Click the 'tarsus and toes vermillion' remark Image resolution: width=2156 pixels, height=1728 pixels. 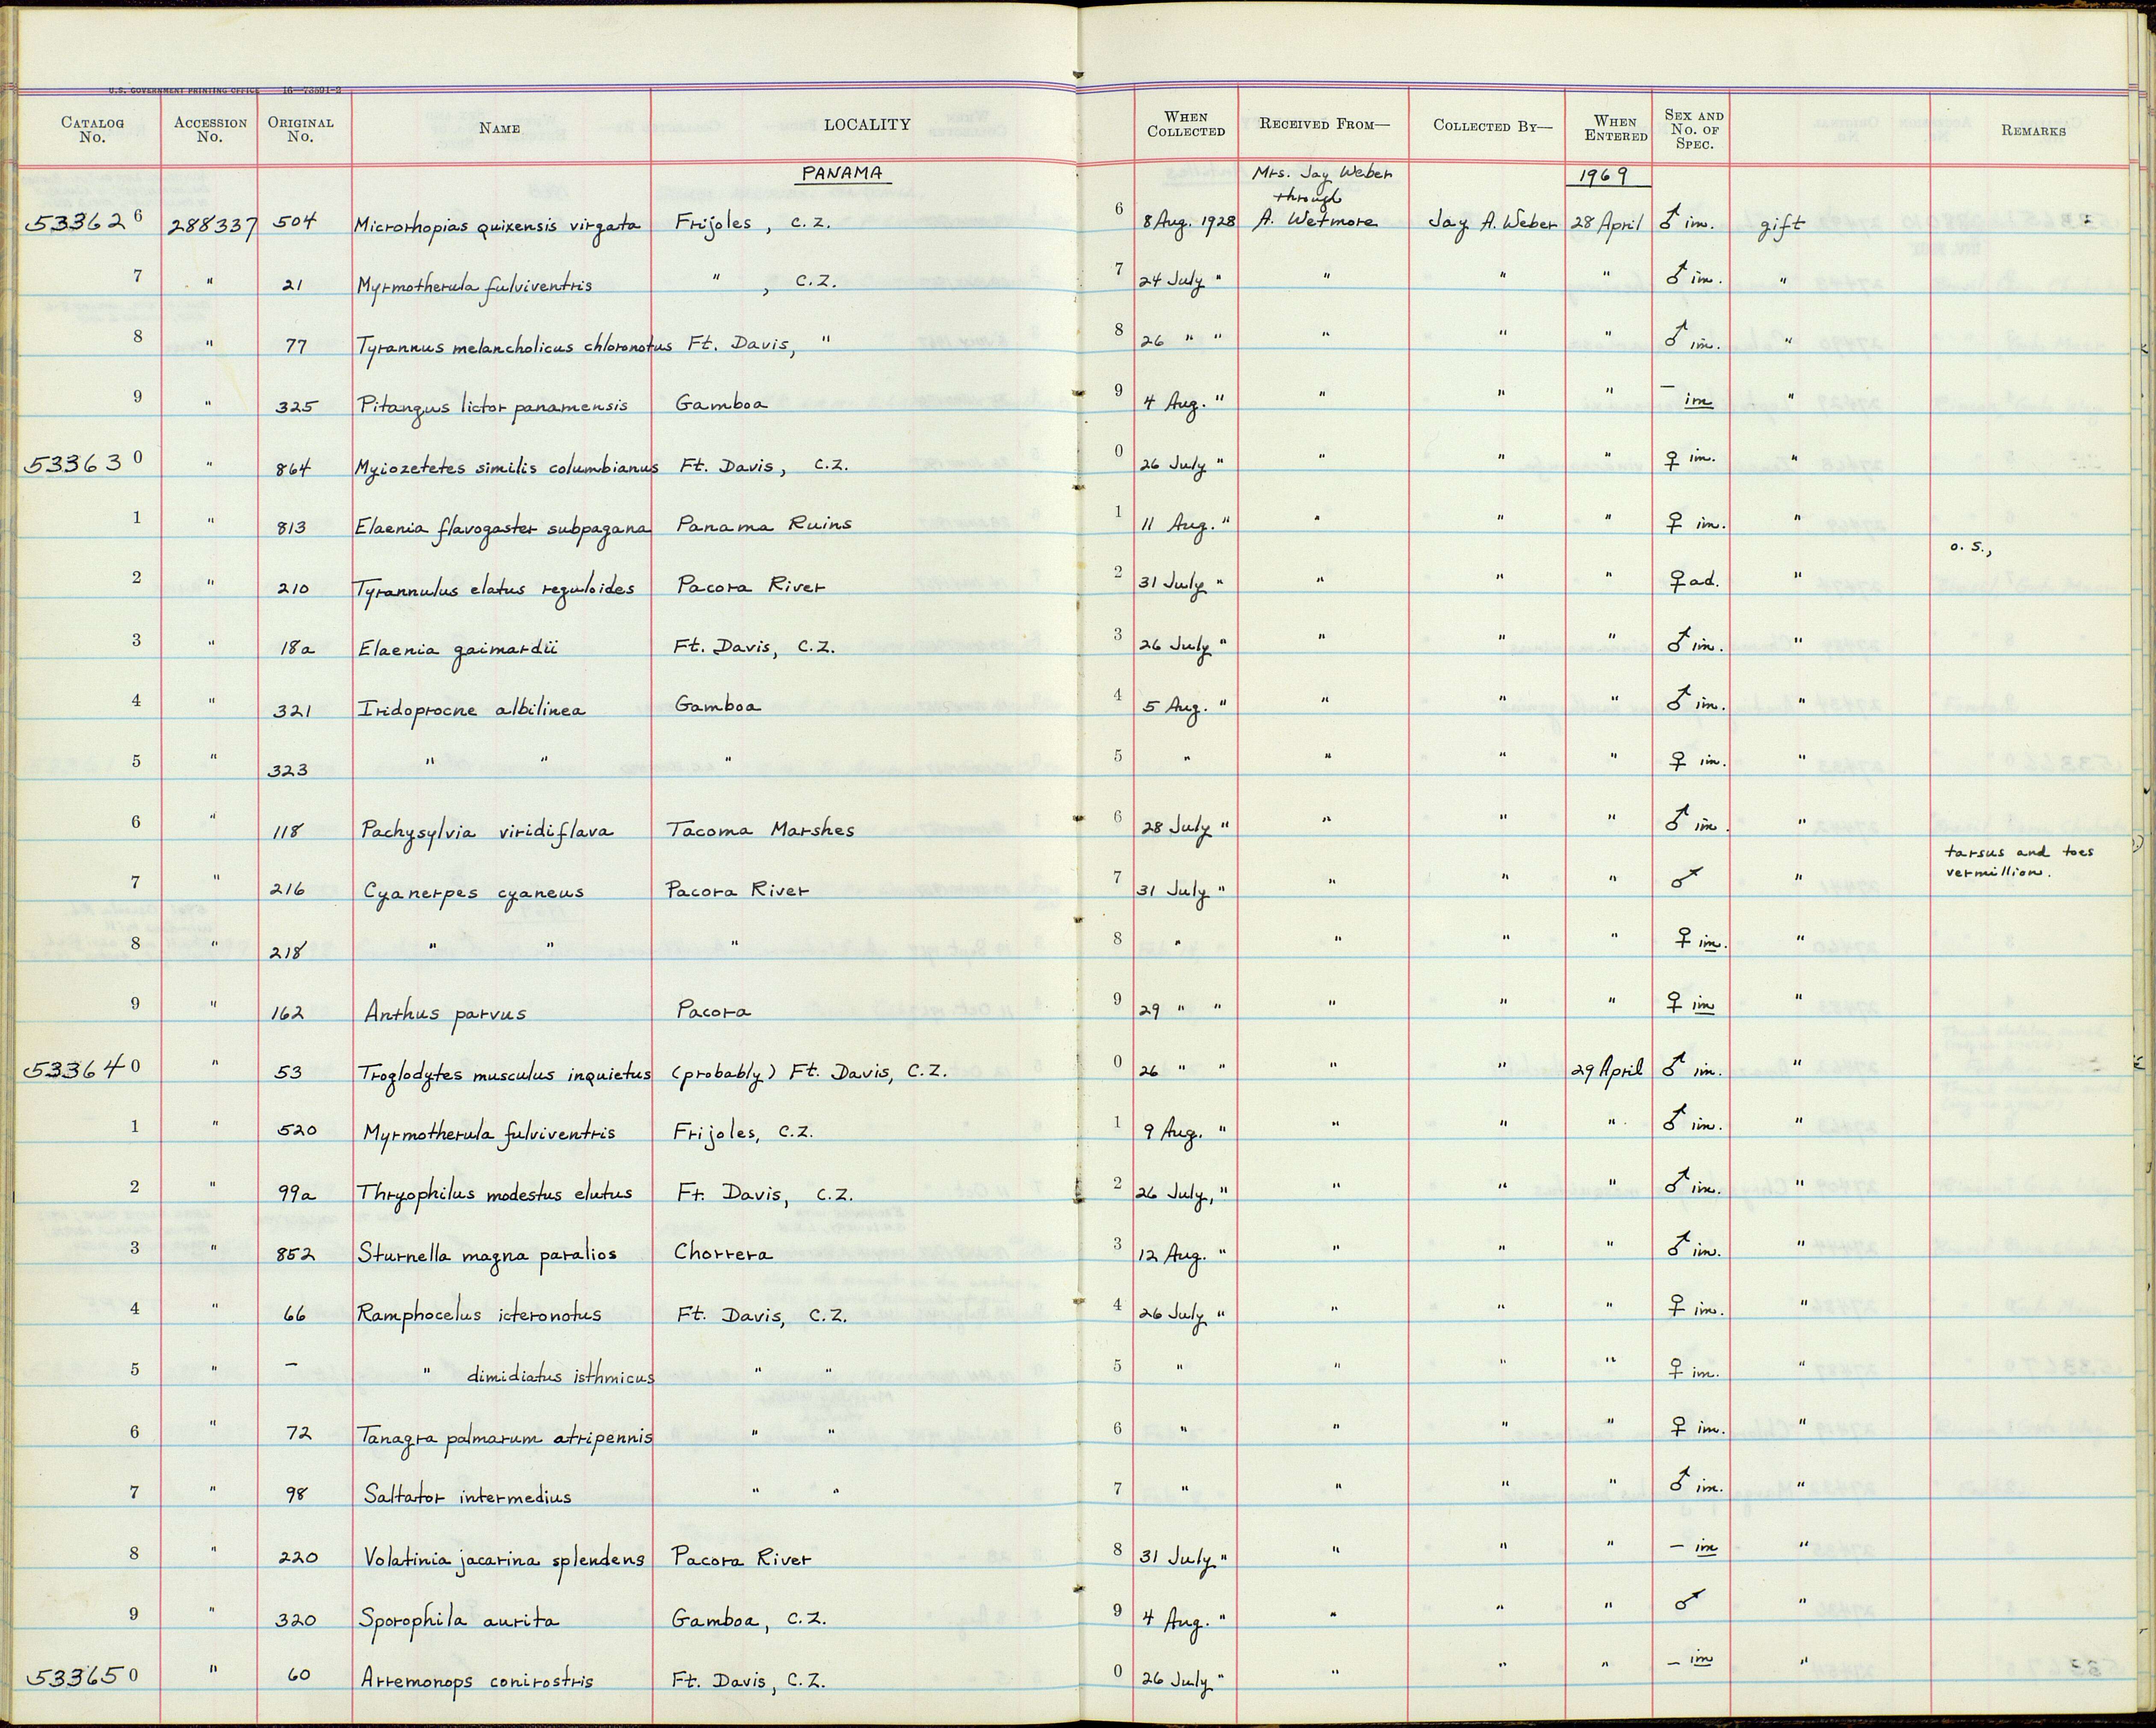click(x=2019, y=862)
